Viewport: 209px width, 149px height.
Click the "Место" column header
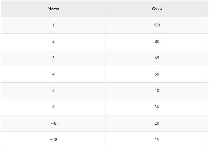[53, 9]
